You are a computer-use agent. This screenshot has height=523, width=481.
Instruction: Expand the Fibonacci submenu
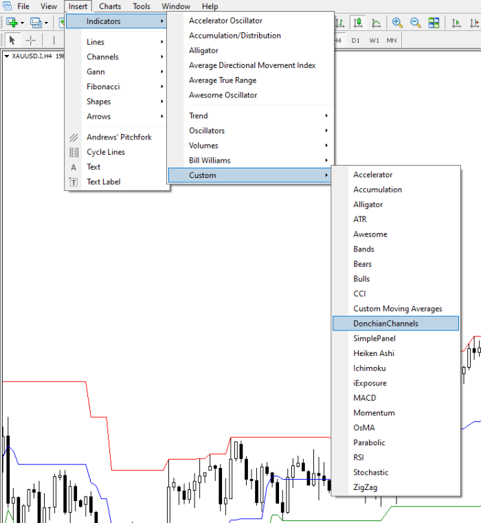tap(116, 87)
